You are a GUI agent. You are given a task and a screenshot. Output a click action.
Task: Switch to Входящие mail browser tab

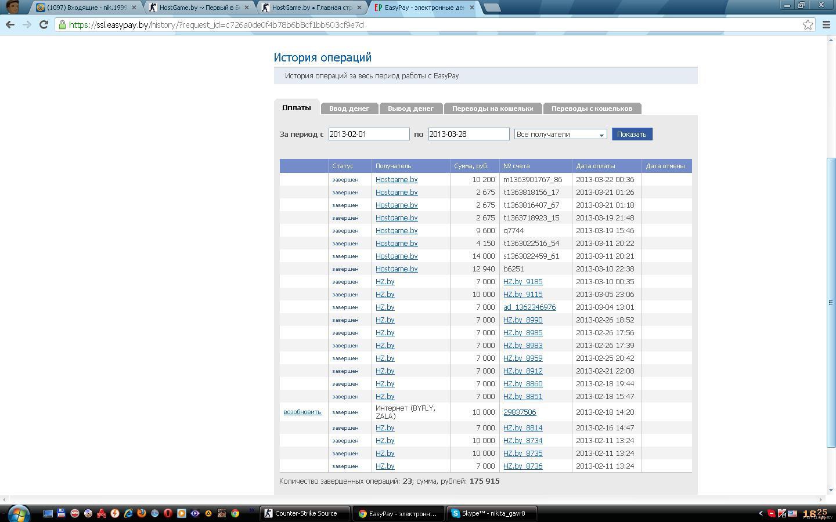pos(87,8)
